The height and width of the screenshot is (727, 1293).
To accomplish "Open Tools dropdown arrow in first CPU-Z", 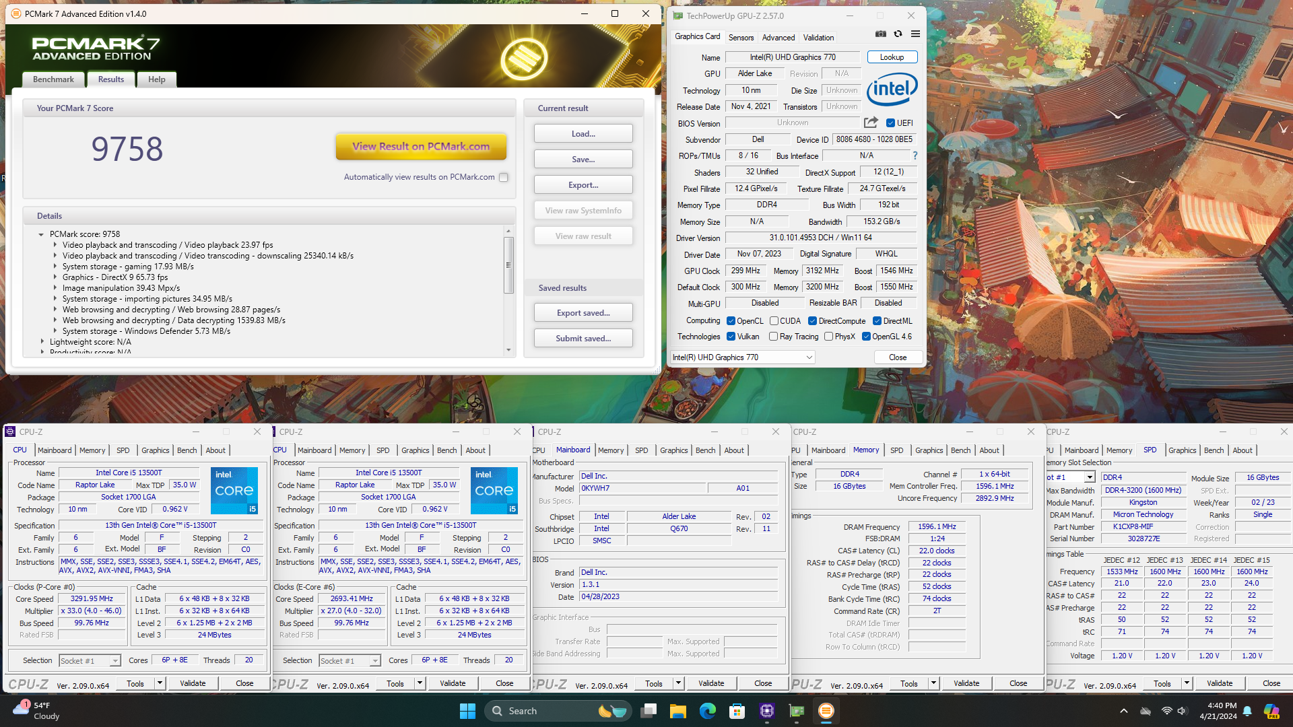I will pyautogui.click(x=160, y=683).
